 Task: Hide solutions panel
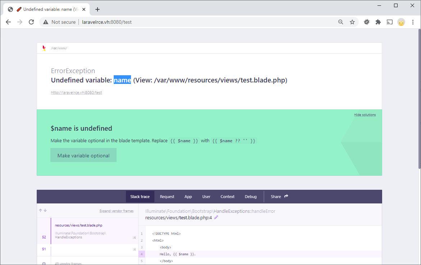pos(365,115)
